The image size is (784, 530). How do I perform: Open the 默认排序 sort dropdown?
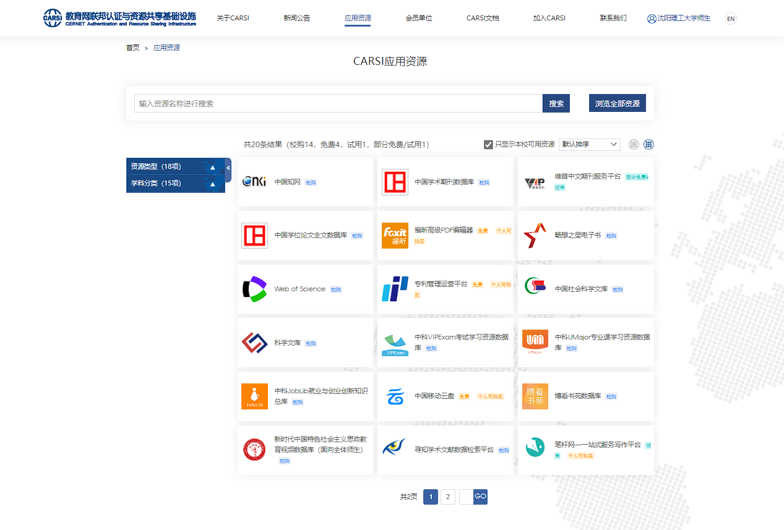point(589,144)
